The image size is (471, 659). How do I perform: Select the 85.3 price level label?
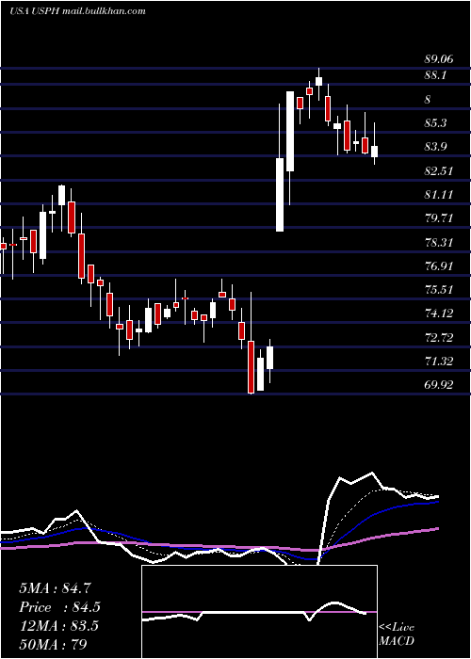[x=435, y=123]
